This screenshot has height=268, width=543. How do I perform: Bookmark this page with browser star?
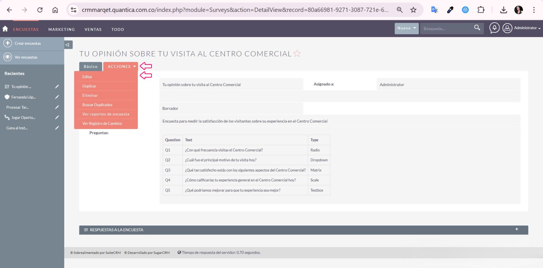413,10
